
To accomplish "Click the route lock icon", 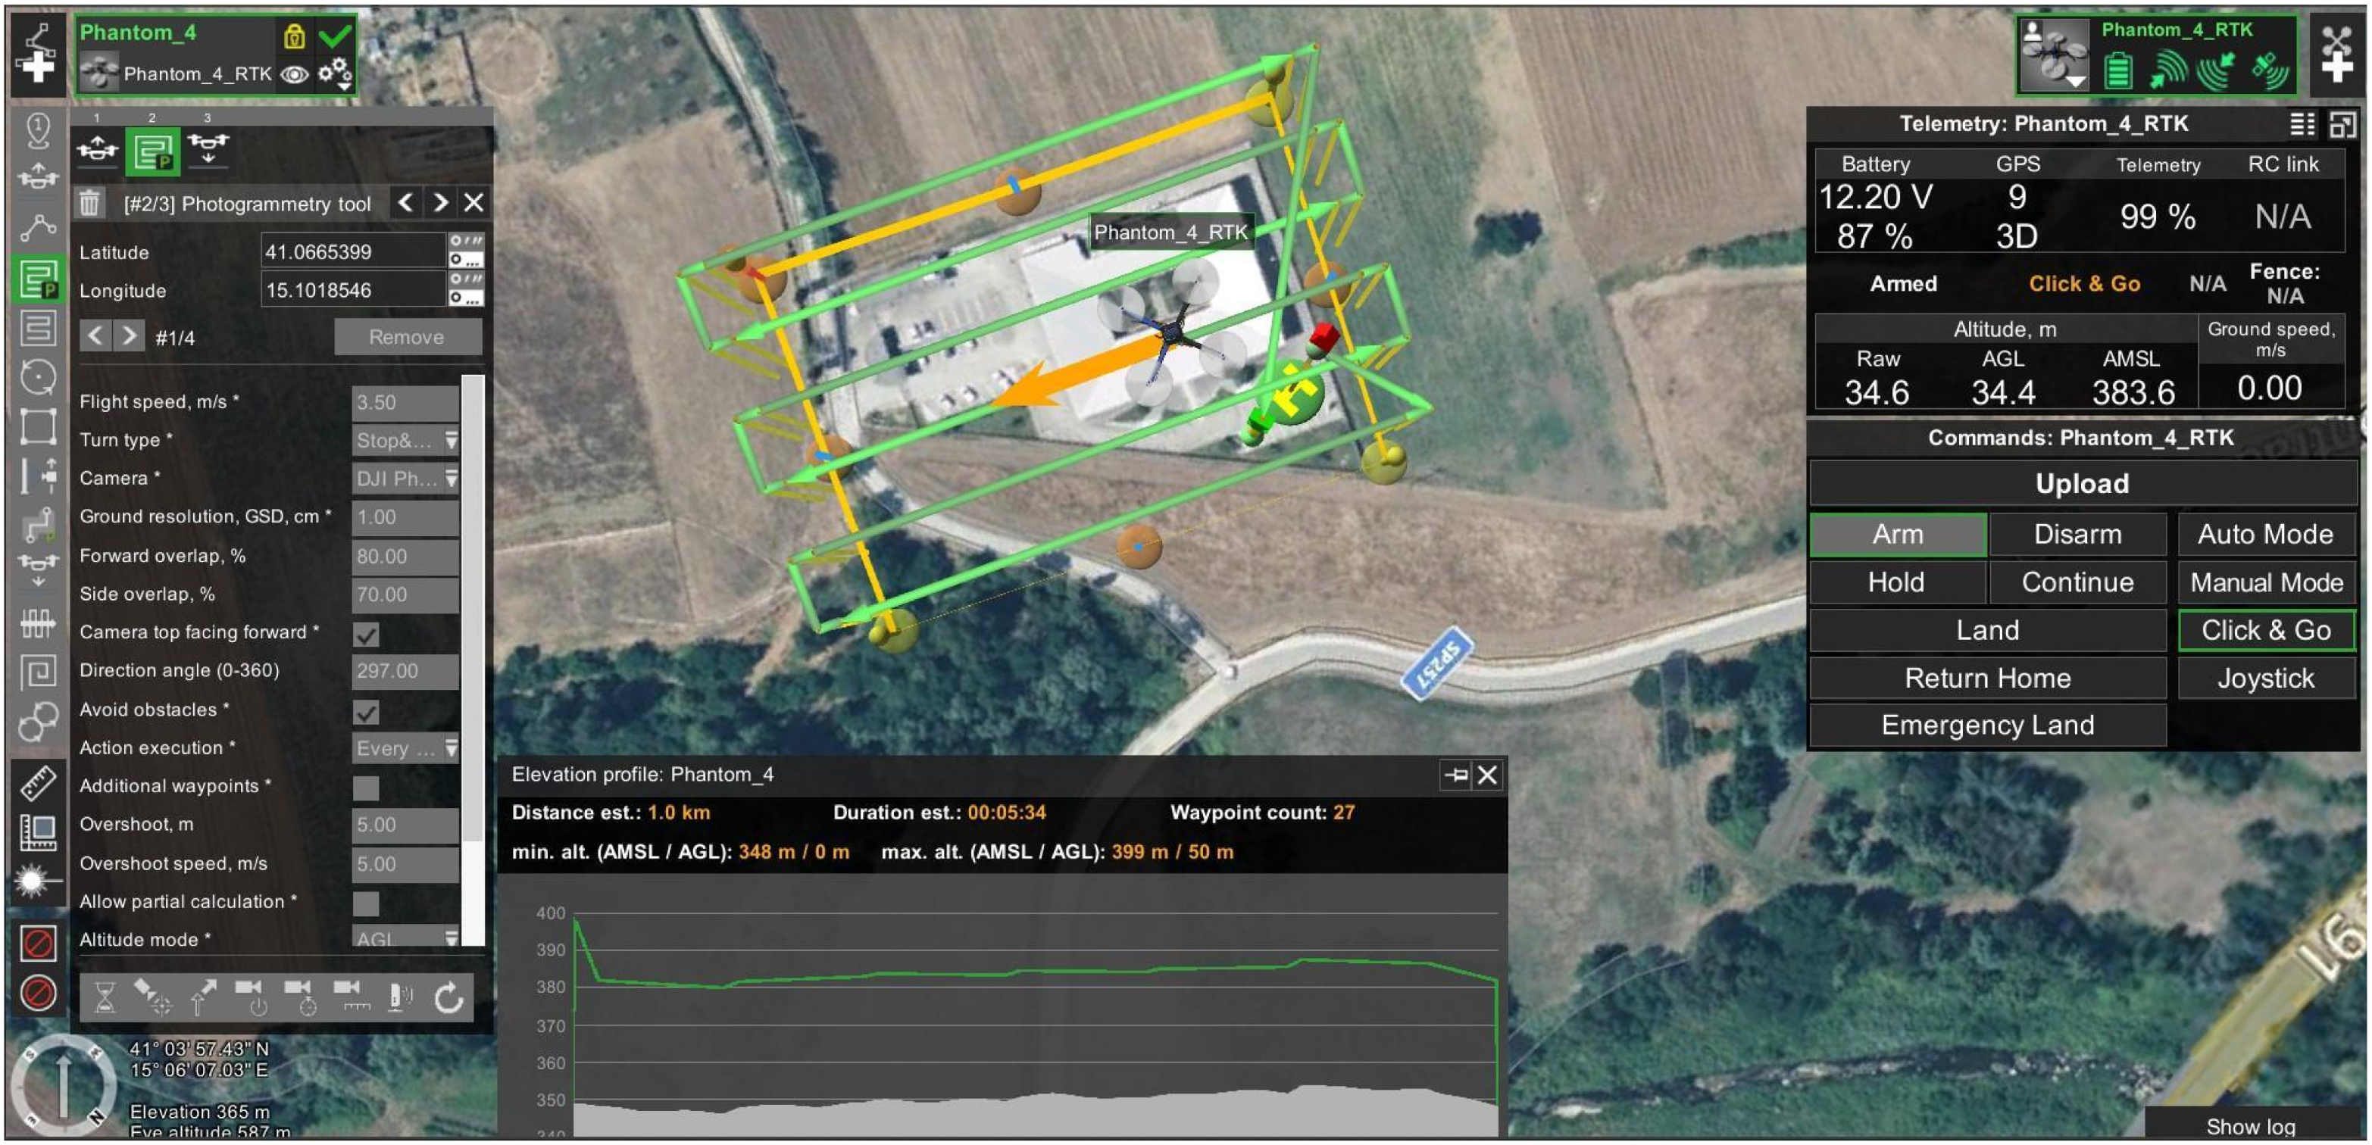I will click(x=294, y=36).
